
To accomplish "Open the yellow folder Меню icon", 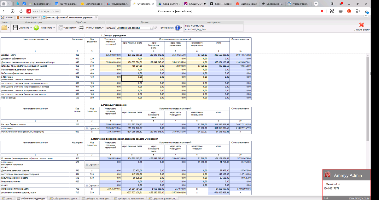I will click(4, 28).
